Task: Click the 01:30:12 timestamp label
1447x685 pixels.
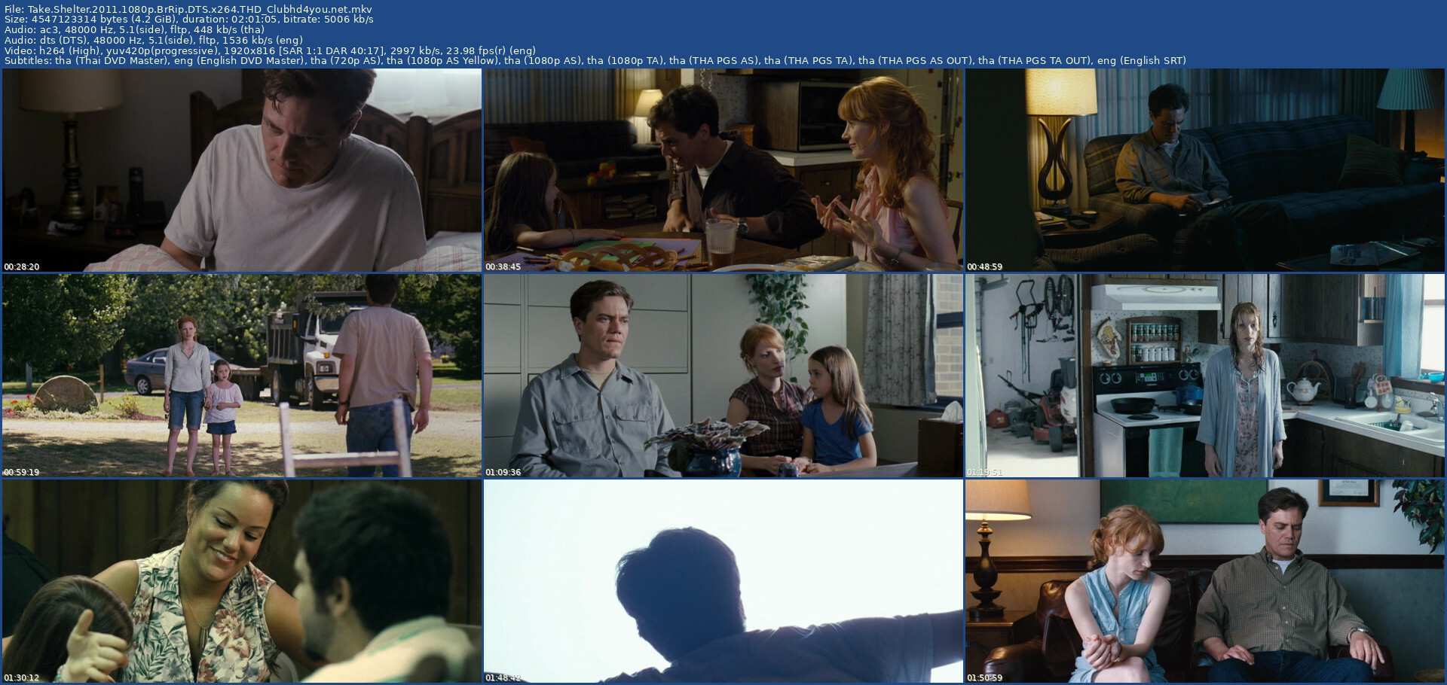Action: click(x=22, y=678)
